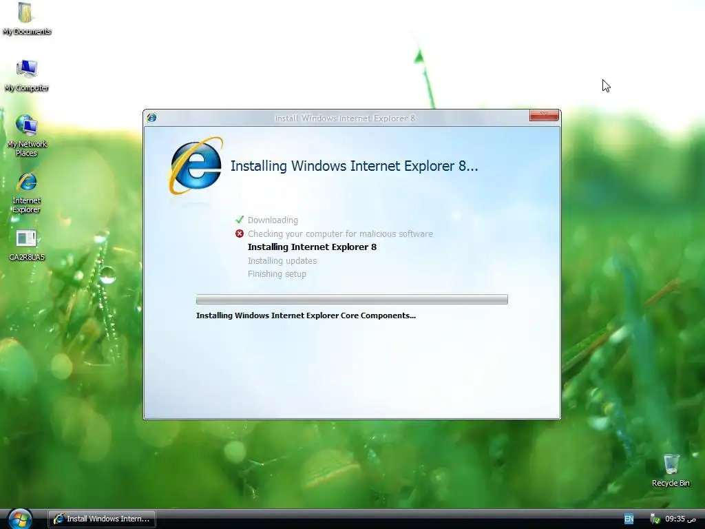Select the My Computer desktop icon
The image size is (705, 529).
[x=27, y=75]
